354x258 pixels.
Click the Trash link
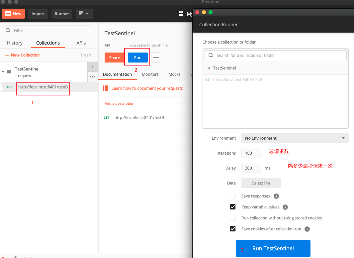[86, 55]
